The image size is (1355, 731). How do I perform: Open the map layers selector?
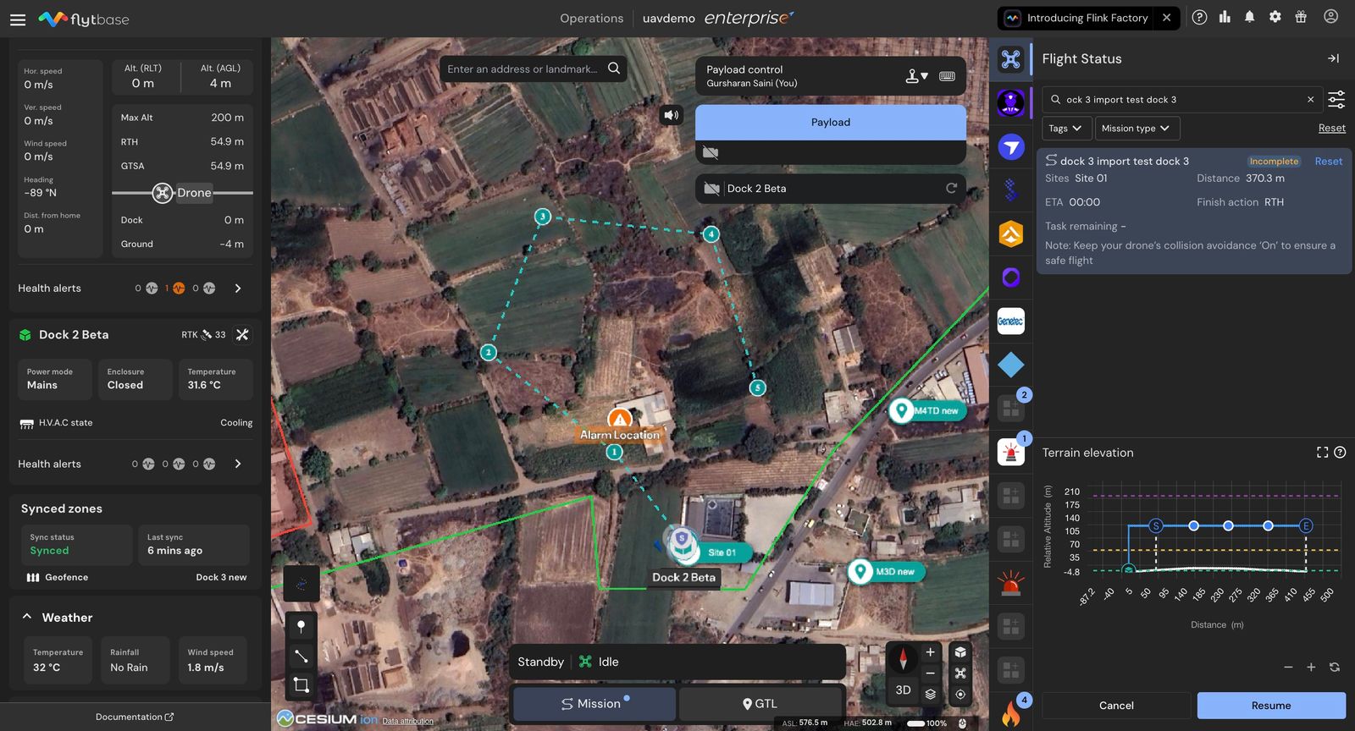click(930, 695)
